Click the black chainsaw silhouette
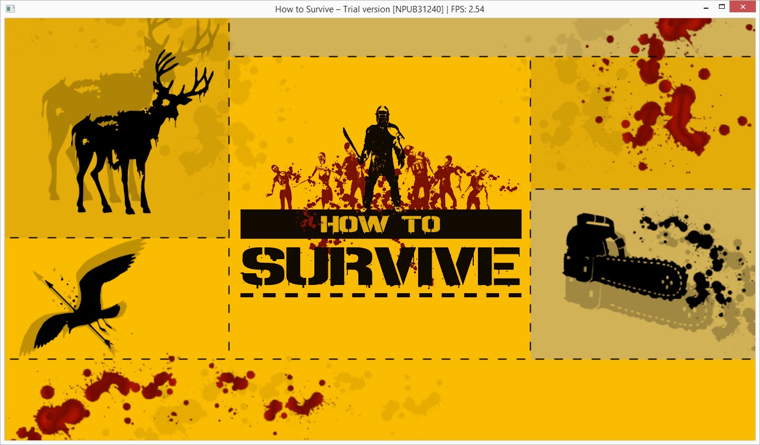Screen dimensions: 760x445 click(x=616, y=264)
